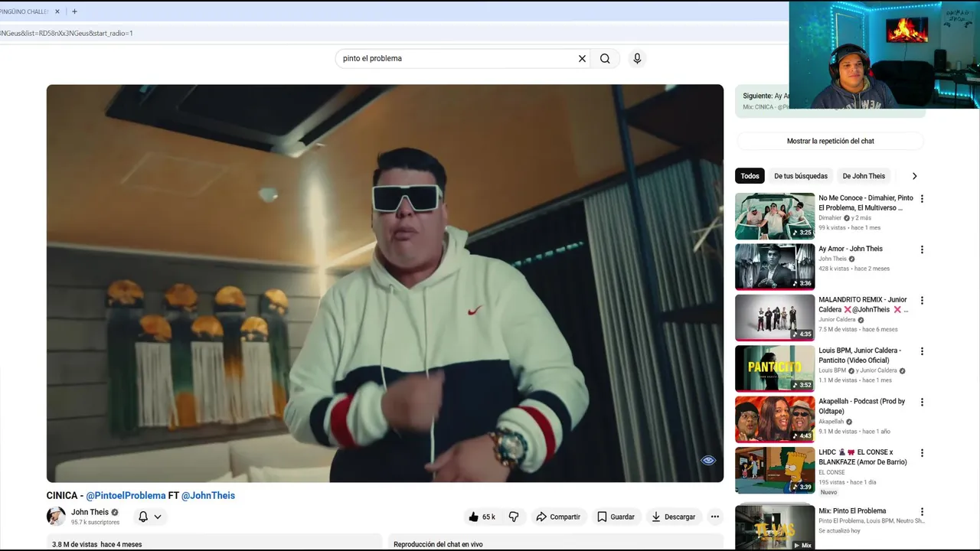Like the video with thumbs-up icon
The height and width of the screenshot is (551, 980).
[482, 517]
